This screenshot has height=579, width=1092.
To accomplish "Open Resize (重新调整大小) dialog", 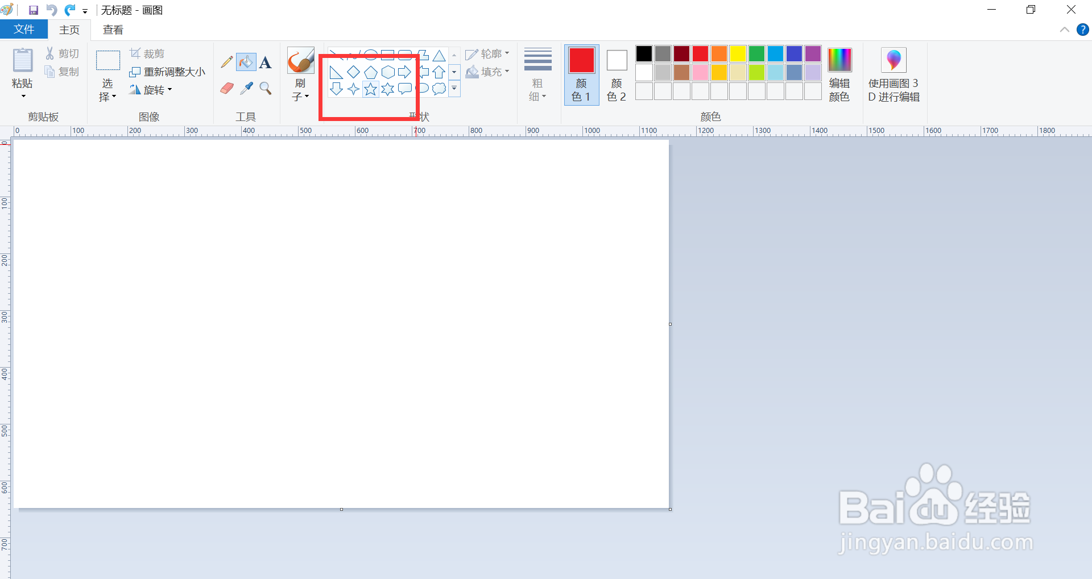I will coord(167,72).
